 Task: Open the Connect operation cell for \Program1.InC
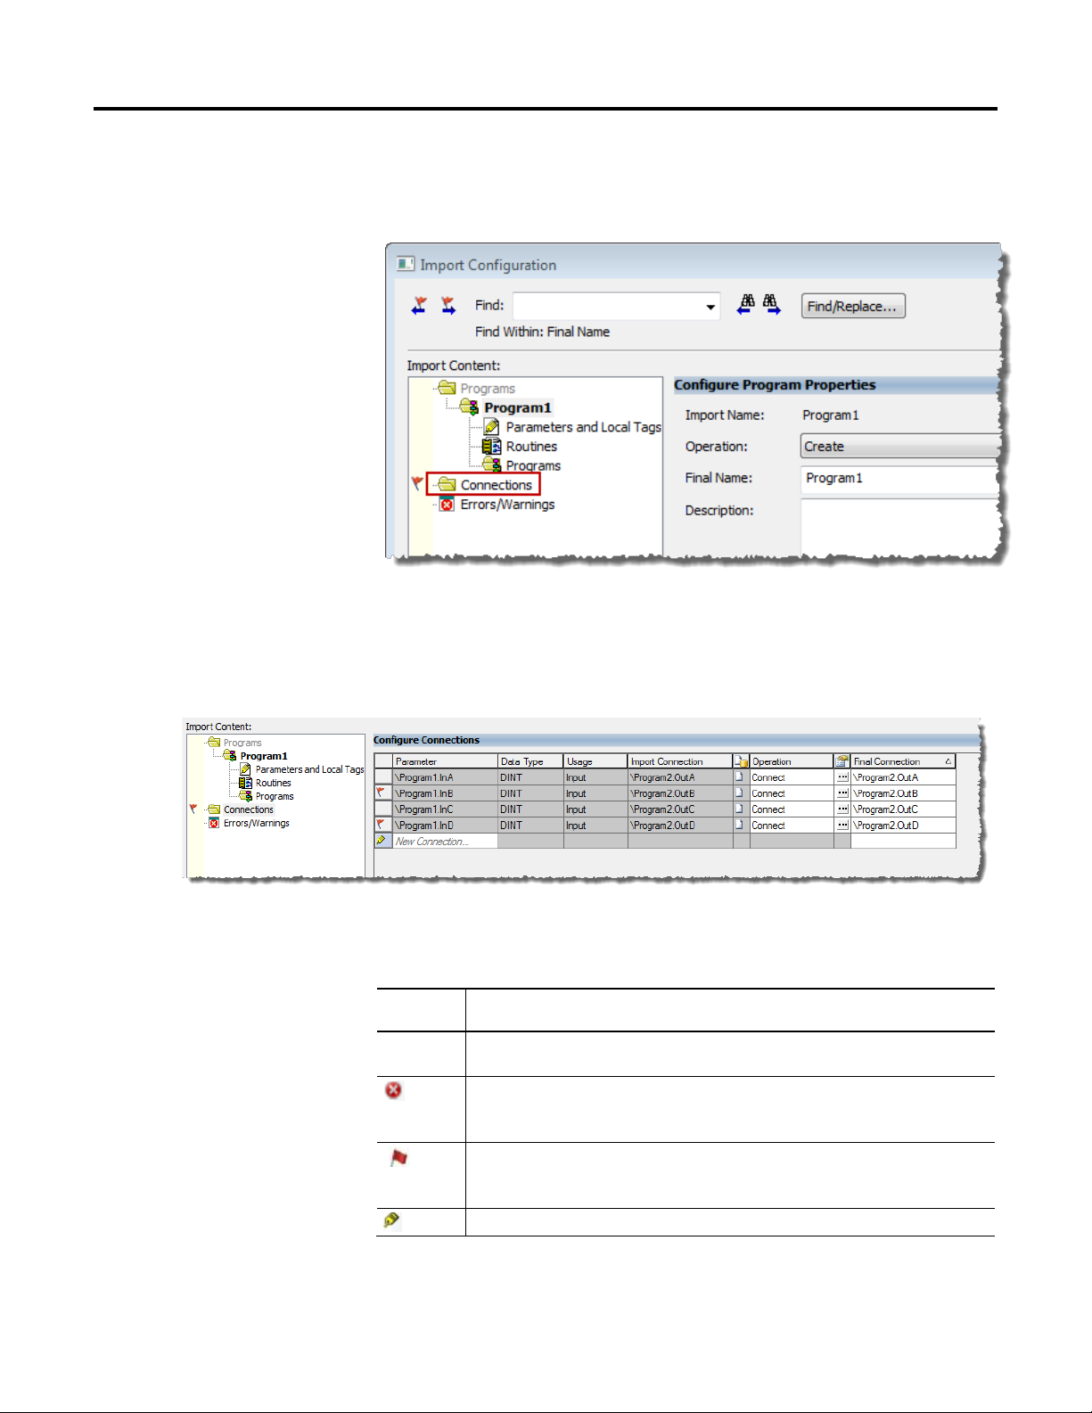pyautogui.click(x=792, y=809)
